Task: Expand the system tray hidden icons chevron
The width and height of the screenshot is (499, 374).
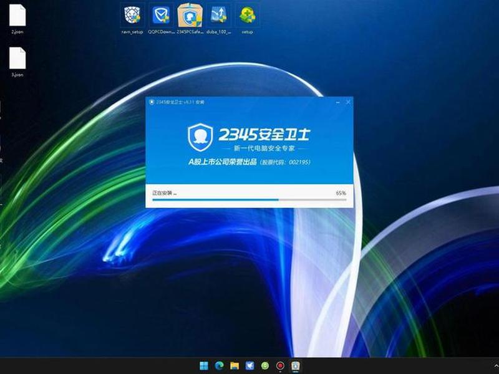Action: click(496, 366)
